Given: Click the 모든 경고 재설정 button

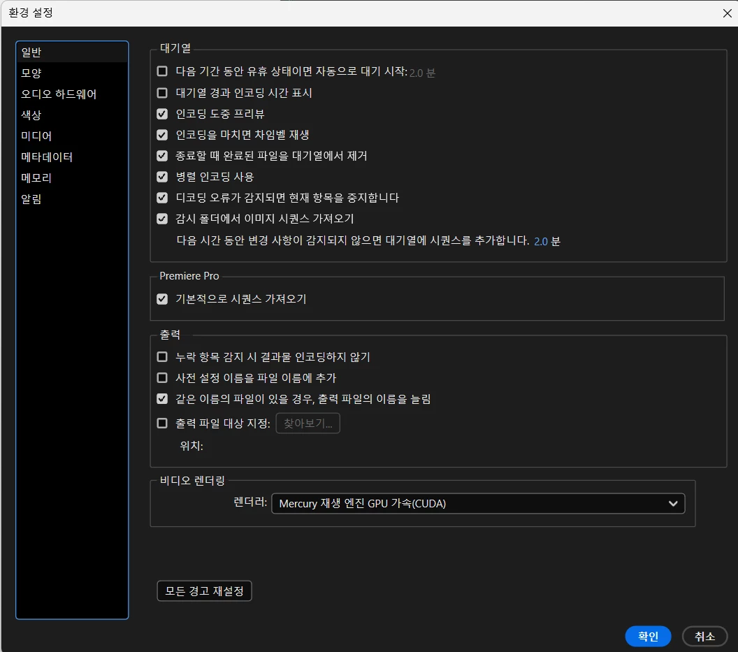Looking at the screenshot, I should coord(204,591).
